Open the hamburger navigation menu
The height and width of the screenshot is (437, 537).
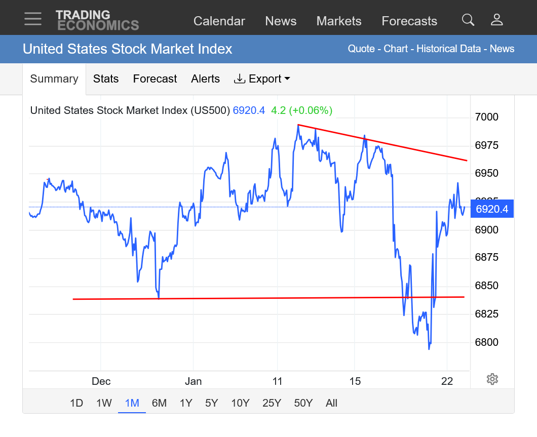click(x=33, y=19)
